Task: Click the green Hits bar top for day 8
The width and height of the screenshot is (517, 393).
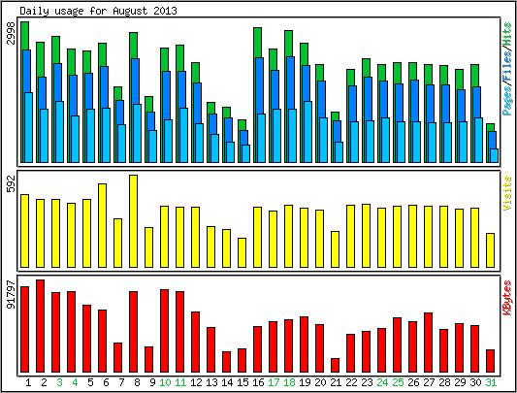Action: coord(134,46)
